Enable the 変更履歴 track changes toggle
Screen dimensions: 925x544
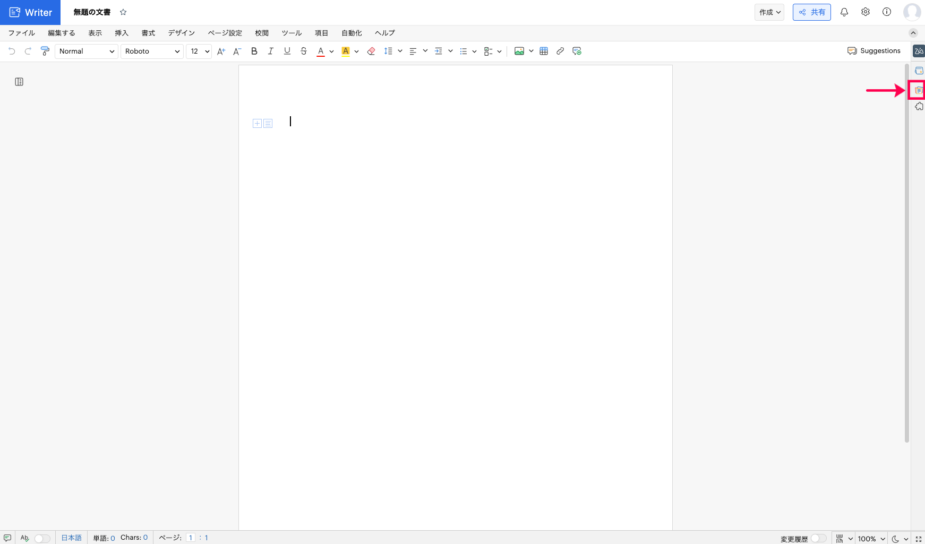818,538
